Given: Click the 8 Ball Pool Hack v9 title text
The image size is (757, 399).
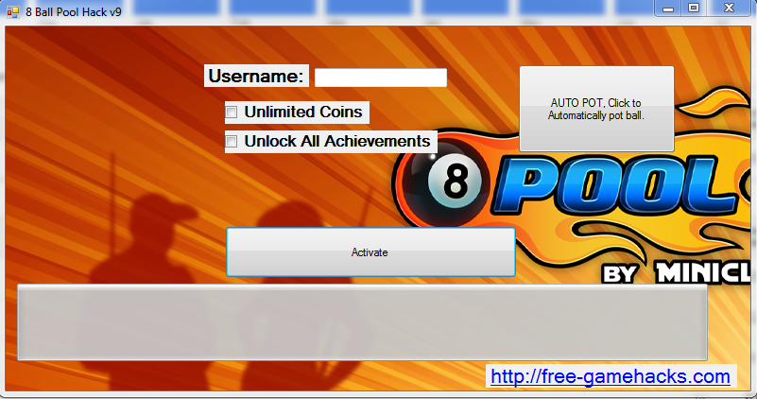Looking at the screenshot, I should click(x=74, y=11).
